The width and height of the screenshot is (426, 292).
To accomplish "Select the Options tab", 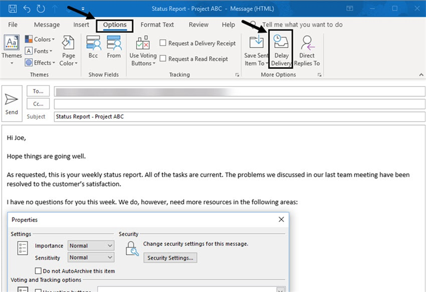I will click(x=115, y=25).
